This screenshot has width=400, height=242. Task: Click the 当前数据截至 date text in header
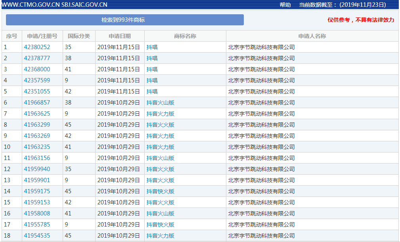[343, 5]
